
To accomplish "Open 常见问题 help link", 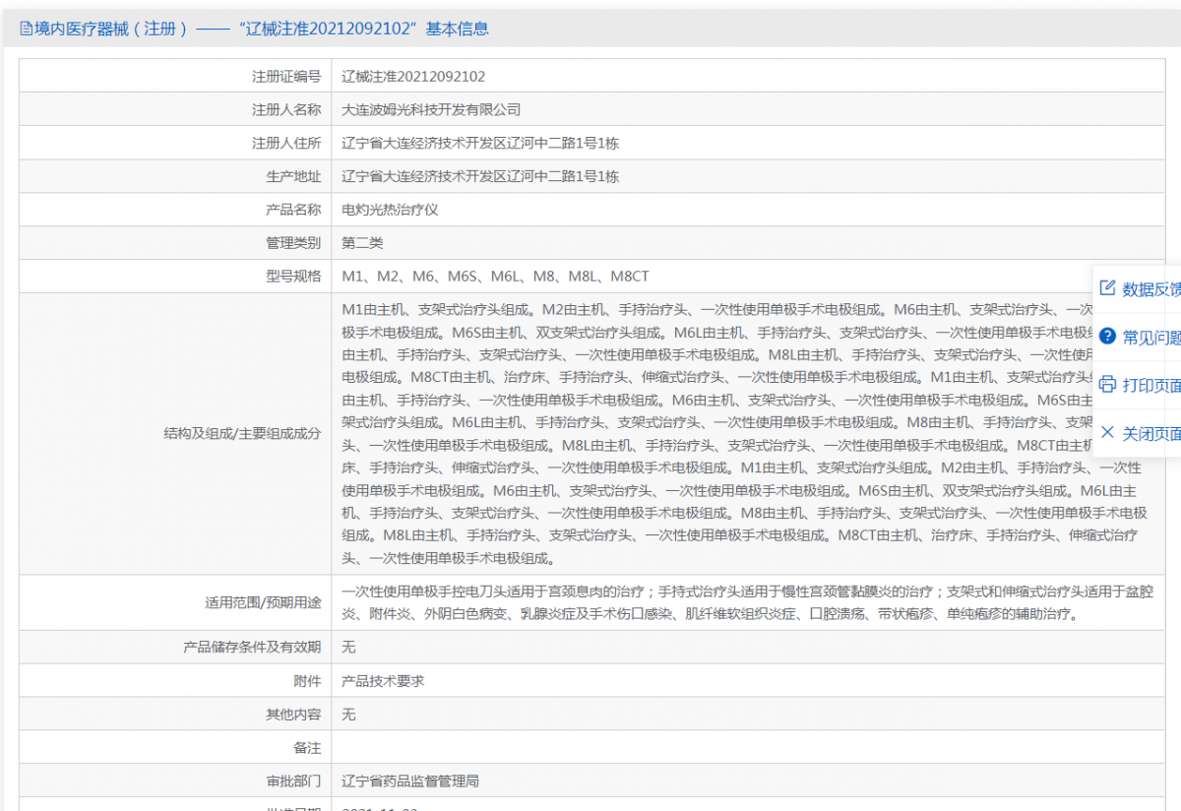I will click(x=1151, y=337).
